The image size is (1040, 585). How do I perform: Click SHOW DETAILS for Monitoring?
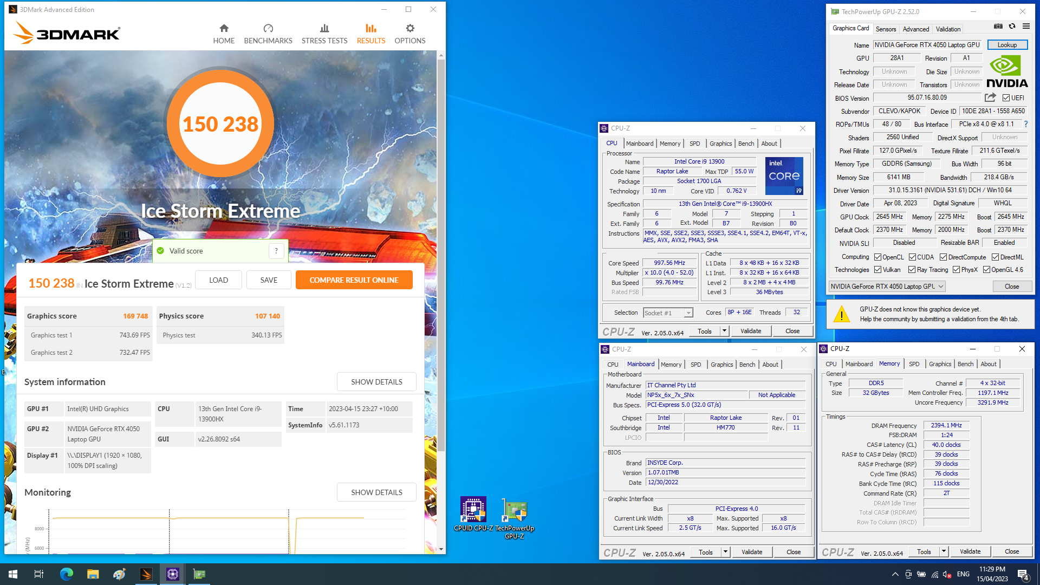pyautogui.click(x=376, y=492)
